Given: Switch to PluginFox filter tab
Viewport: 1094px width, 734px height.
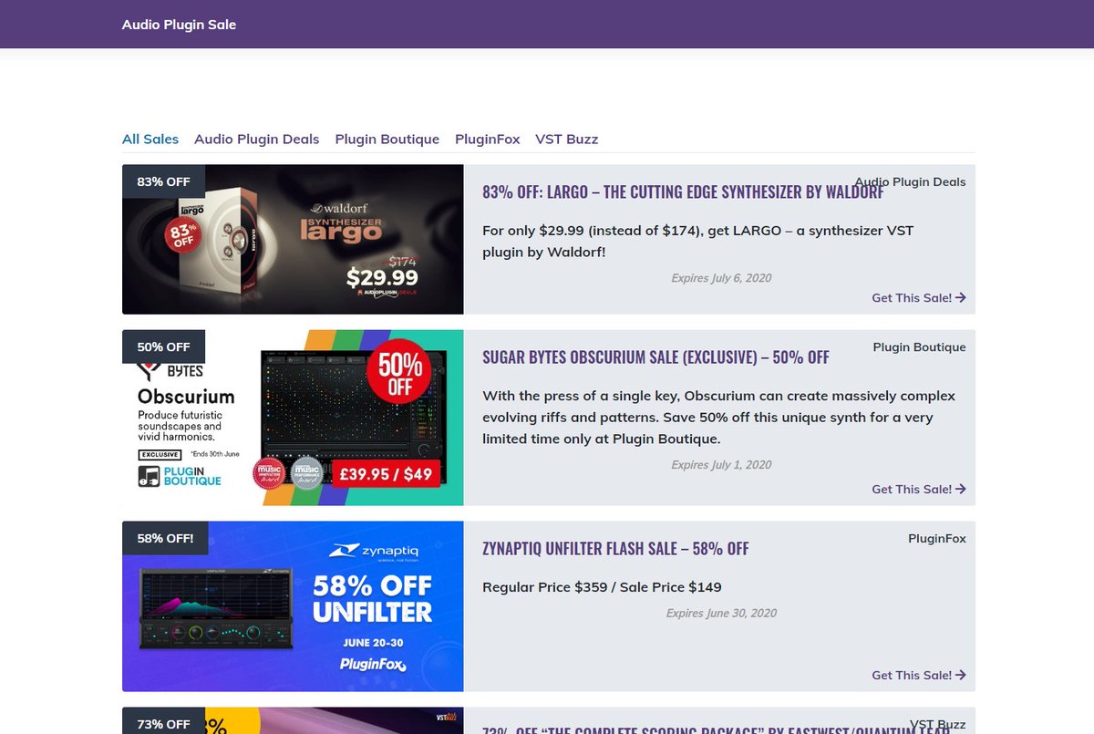Looking at the screenshot, I should pos(488,140).
